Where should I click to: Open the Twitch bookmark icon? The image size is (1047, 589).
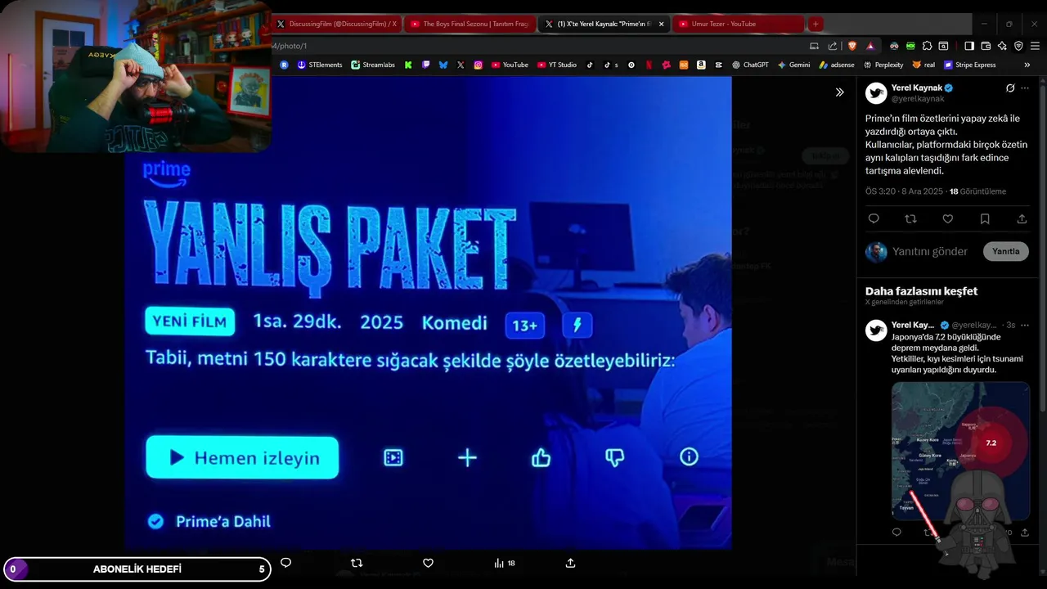click(425, 65)
